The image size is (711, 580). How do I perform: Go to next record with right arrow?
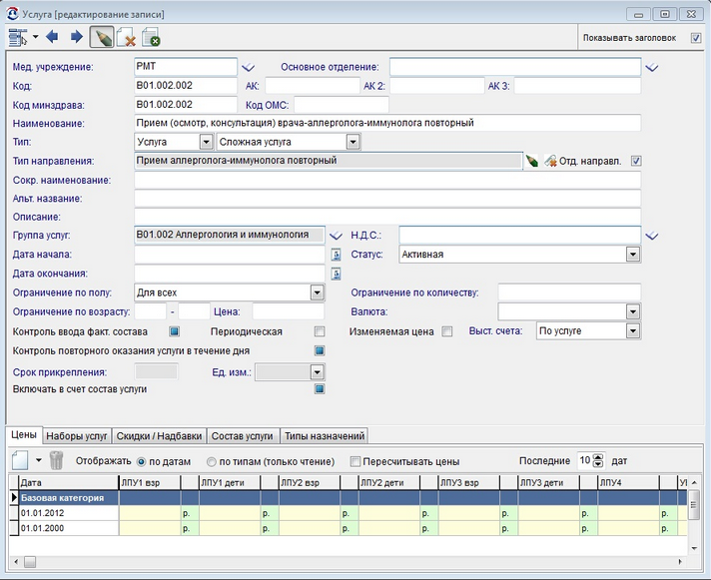pos(77,36)
